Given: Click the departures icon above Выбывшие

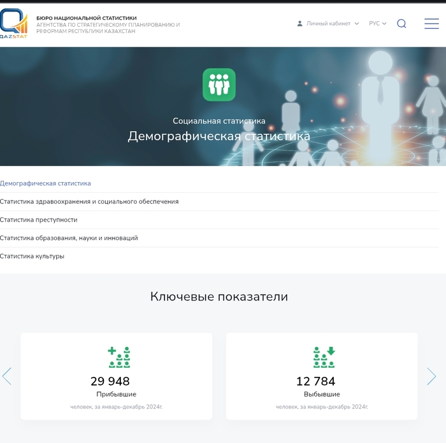Looking at the screenshot, I should click(x=324, y=357).
